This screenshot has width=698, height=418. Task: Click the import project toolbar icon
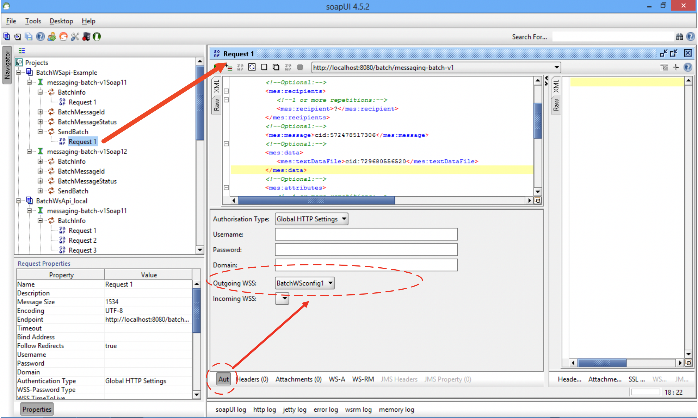18,37
